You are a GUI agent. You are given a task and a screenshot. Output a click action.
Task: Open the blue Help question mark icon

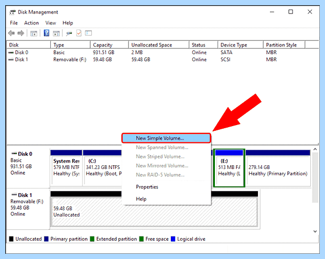pyautogui.click(x=47, y=33)
